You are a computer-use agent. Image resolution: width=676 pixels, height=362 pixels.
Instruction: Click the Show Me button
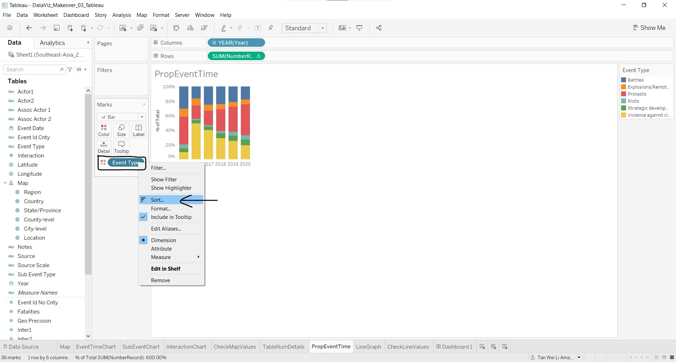pos(649,28)
